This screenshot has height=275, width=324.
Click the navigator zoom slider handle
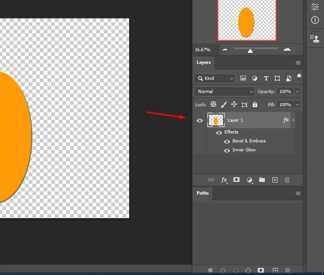250,51
